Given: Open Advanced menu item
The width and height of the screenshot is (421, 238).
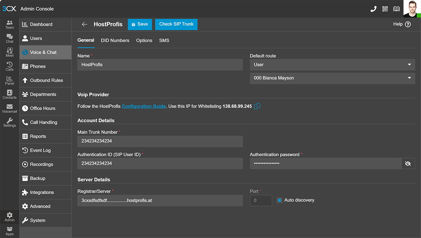Looking at the screenshot, I should click(x=46, y=206).
